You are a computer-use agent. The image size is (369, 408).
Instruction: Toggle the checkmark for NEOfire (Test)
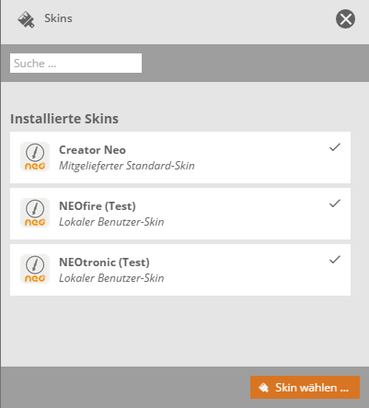tap(335, 204)
